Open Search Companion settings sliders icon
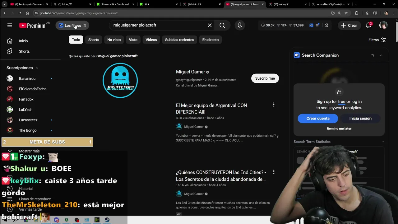398x224 pixels. click(373, 55)
